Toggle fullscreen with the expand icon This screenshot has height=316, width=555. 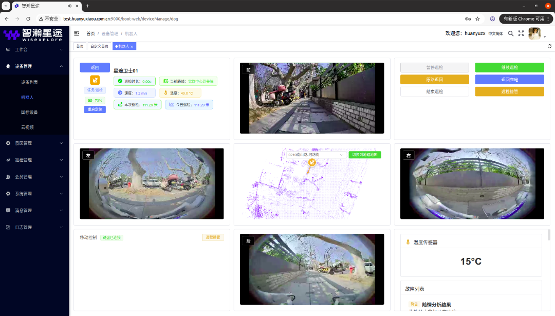(x=521, y=33)
